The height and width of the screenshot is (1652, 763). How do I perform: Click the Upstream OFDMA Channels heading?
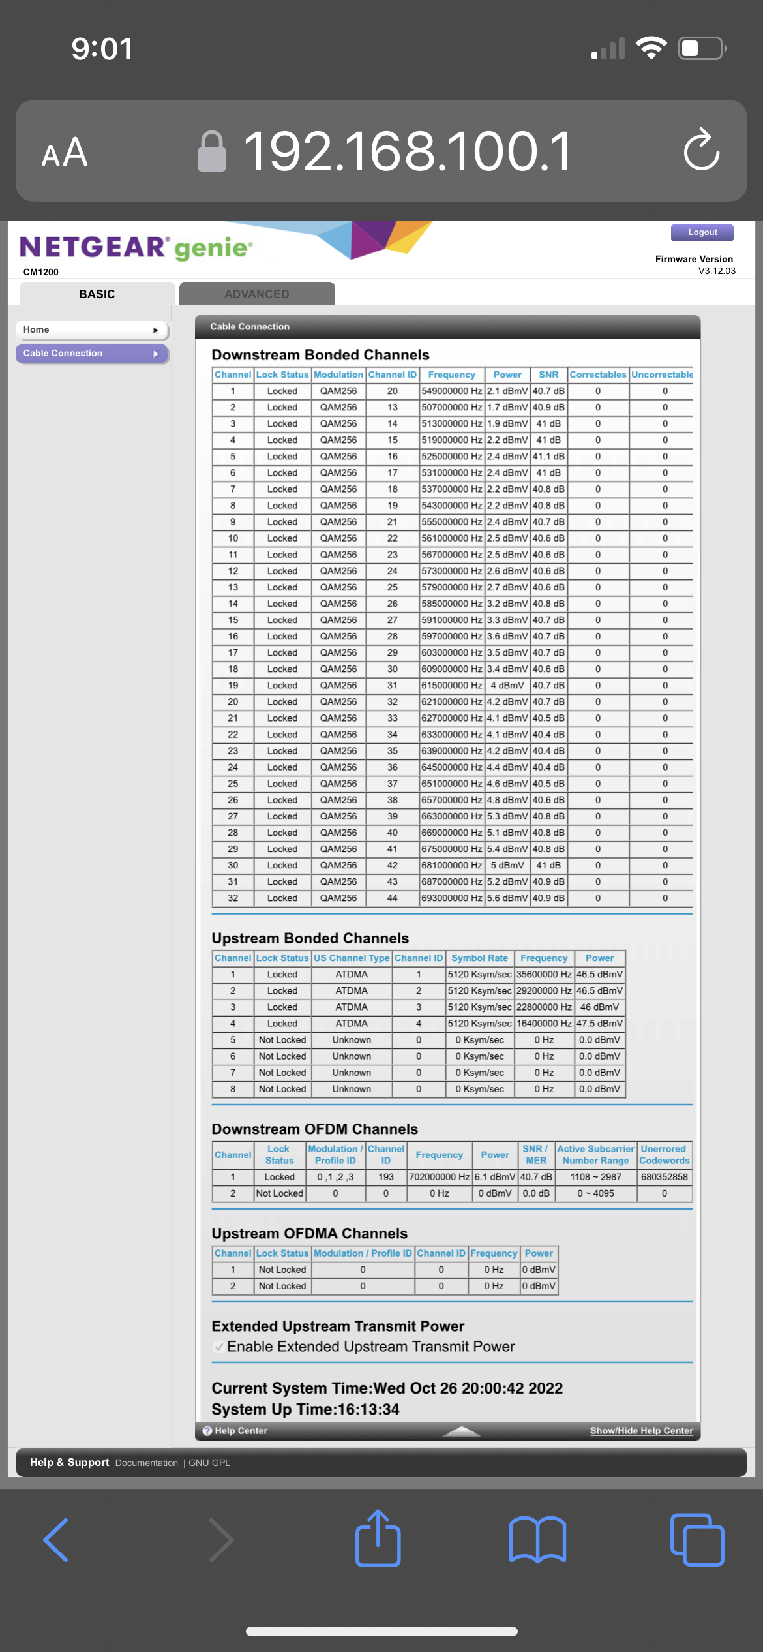(310, 1233)
